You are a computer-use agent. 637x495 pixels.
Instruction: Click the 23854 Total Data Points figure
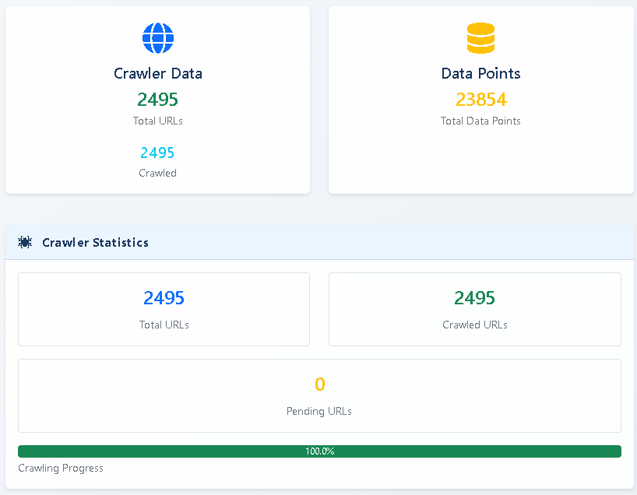pyautogui.click(x=480, y=100)
